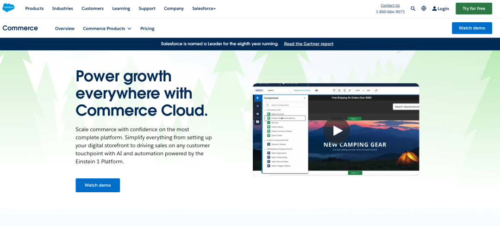Click 'NEW CAMPING GEAR' banner text in preview
The image size is (500, 226).
pyautogui.click(x=355, y=145)
